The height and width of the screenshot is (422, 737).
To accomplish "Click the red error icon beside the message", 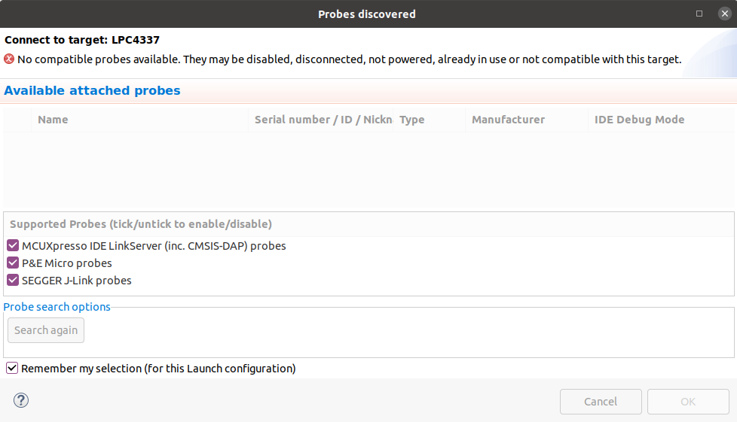I will point(9,59).
